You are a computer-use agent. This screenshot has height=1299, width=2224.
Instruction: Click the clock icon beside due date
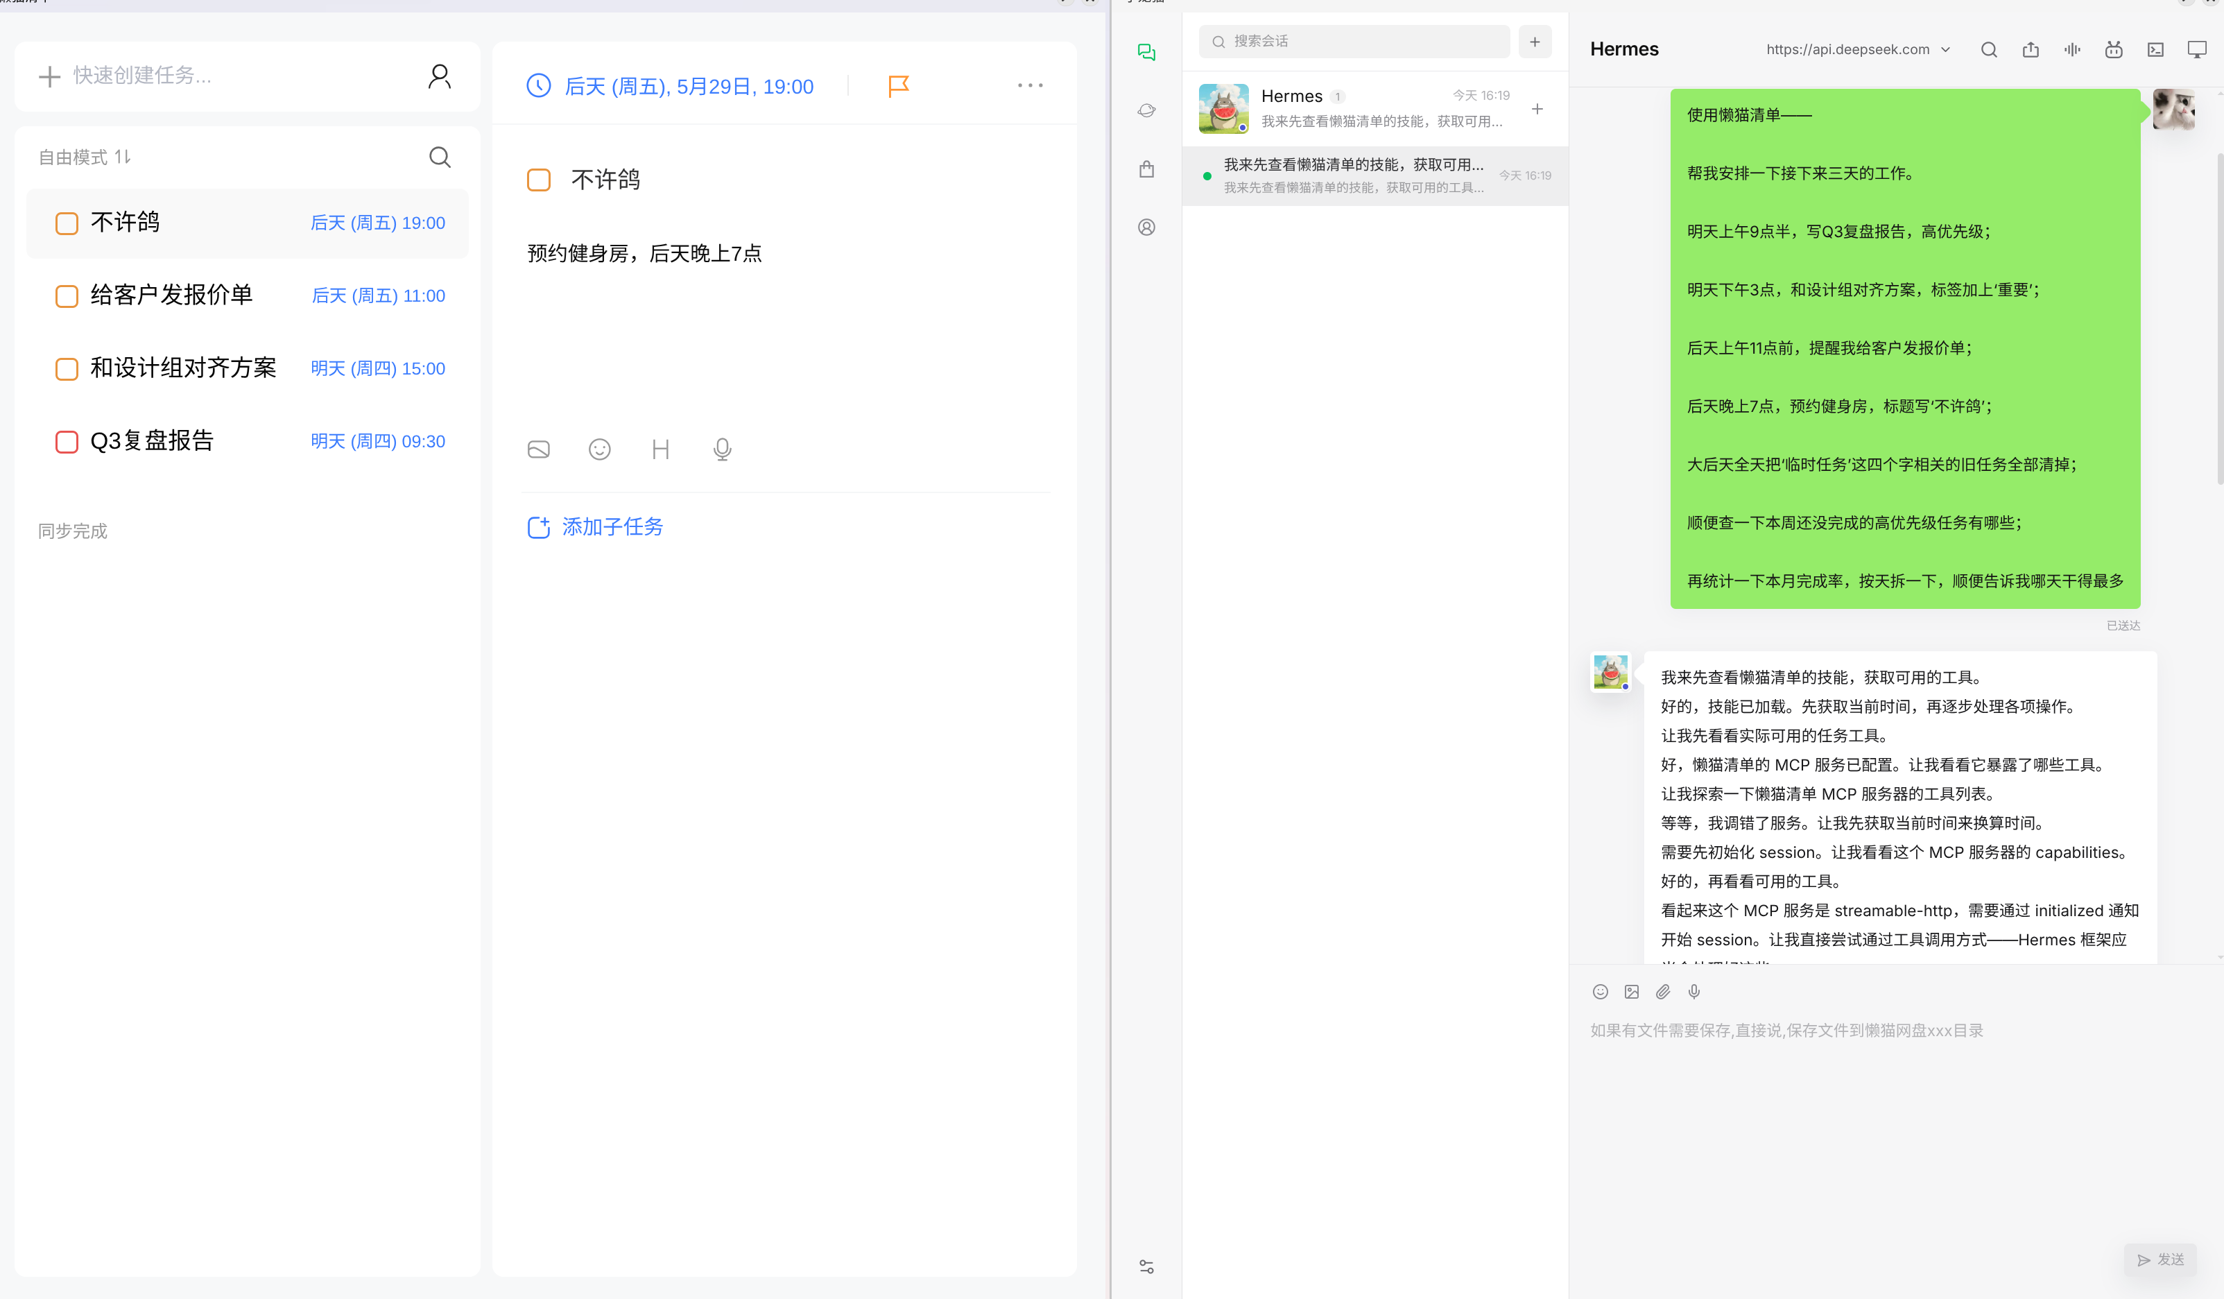538,85
